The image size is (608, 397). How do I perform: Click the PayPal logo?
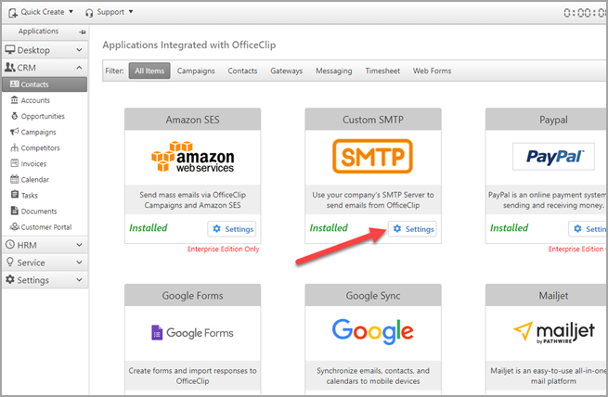[x=553, y=157]
